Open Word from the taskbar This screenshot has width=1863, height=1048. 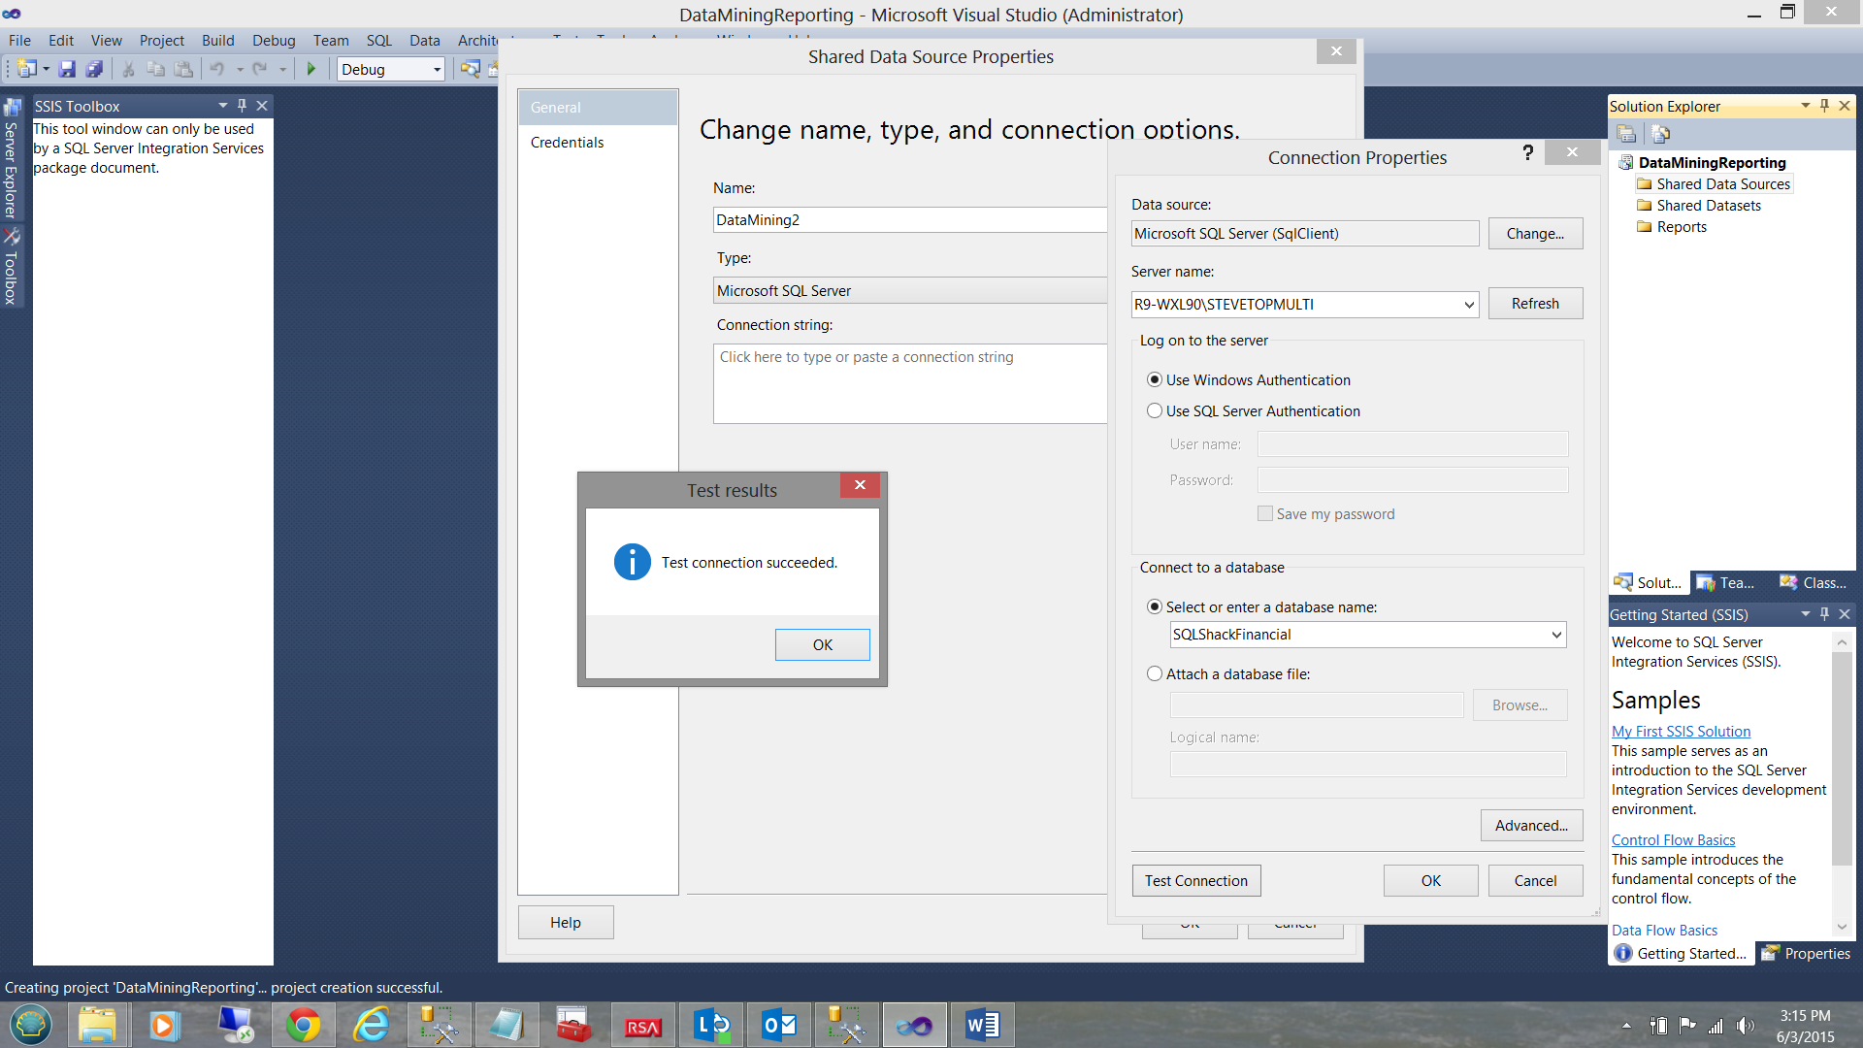pyautogui.click(x=982, y=1025)
